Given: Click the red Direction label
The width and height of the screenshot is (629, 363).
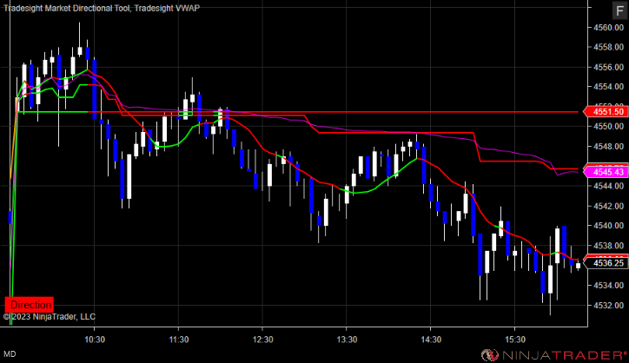Looking at the screenshot, I should click(x=29, y=305).
